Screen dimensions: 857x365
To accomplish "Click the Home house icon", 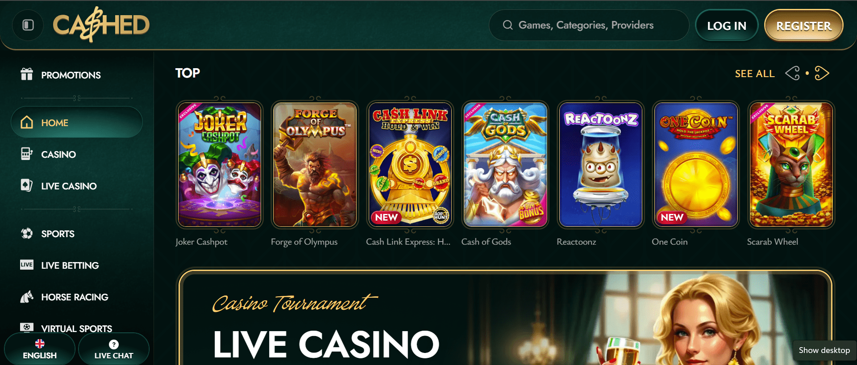I will (x=27, y=122).
